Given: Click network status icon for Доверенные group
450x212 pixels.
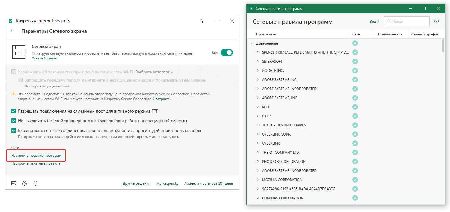Looking at the screenshot, I should coord(355,43).
